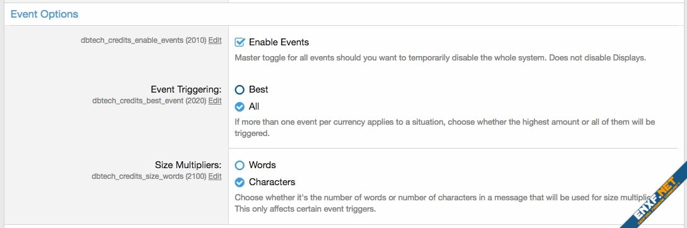
Task: Toggle the Enable Events checkbox
Action: (240, 42)
